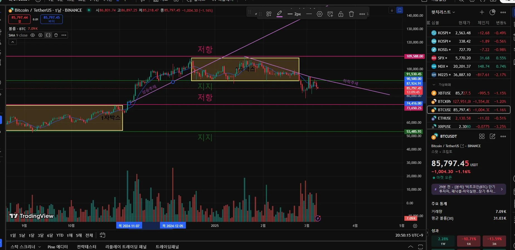
Task: Open go-to-date calendar icon
Action: [103, 235]
